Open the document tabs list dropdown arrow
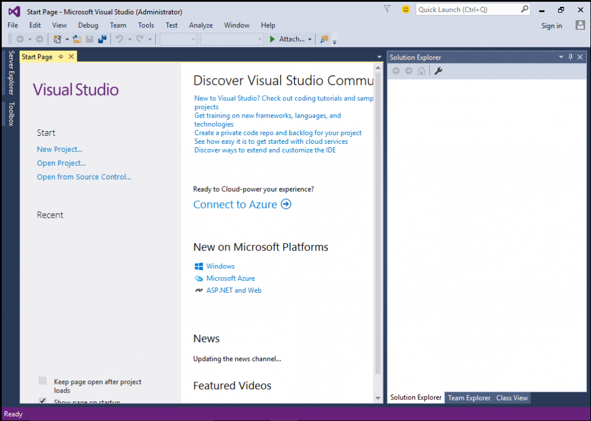 click(x=379, y=57)
